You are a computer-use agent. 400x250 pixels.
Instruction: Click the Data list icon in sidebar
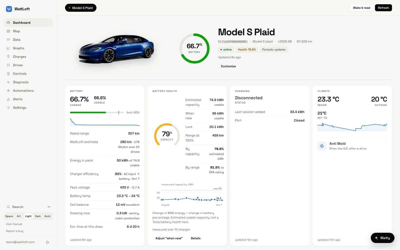pos(8,39)
